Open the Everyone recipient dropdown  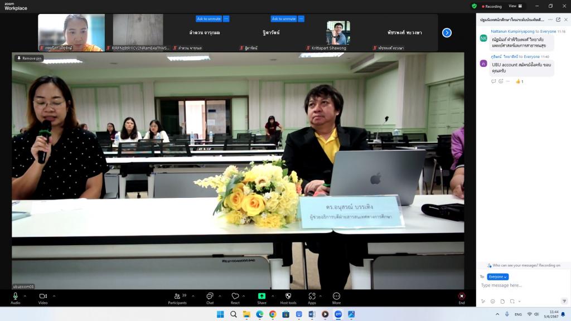pyautogui.click(x=497, y=276)
